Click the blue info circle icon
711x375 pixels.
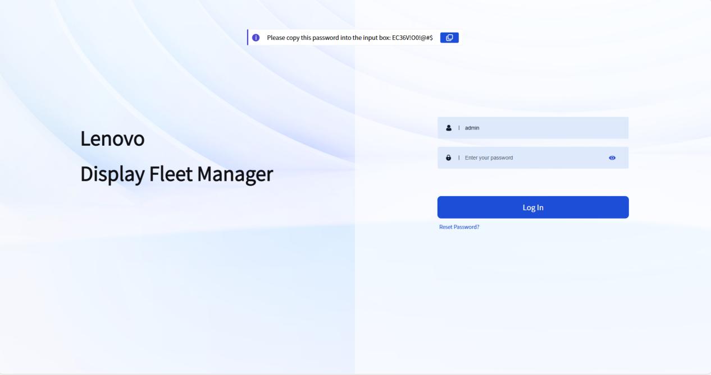[256, 38]
